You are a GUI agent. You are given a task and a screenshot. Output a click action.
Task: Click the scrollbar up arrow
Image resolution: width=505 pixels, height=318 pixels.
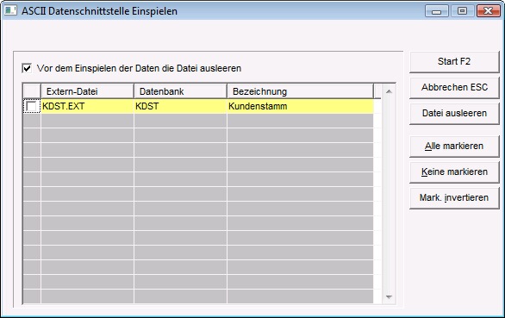389,92
